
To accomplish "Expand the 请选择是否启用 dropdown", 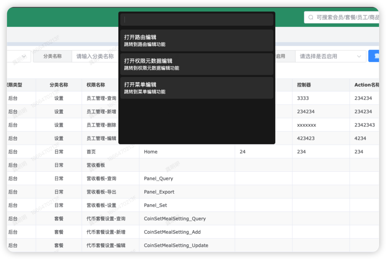I will (325, 56).
